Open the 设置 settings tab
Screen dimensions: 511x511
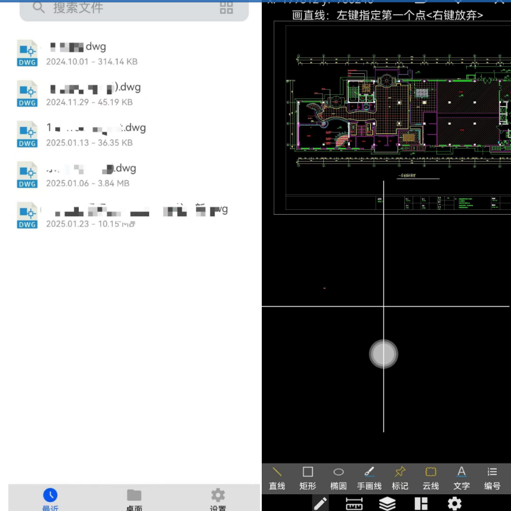(218, 499)
